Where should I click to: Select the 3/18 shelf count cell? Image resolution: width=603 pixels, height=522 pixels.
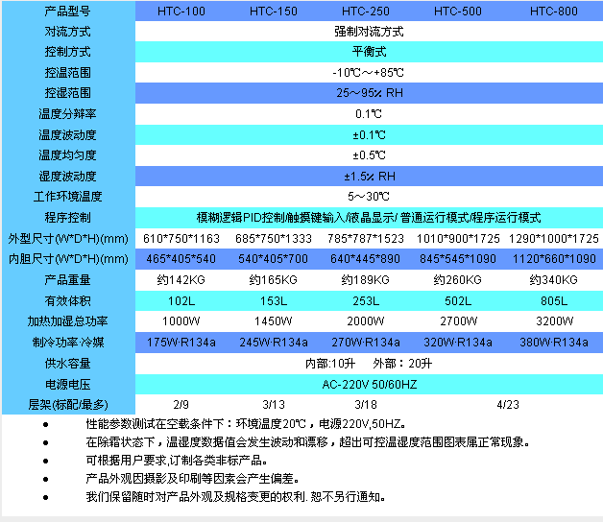366,404
